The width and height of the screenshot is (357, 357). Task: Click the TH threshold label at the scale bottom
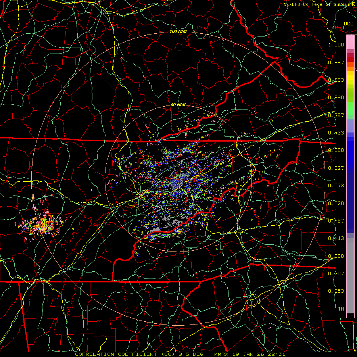(x=341, y=309)
